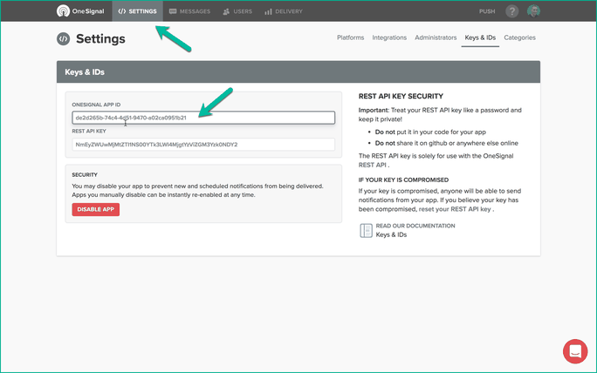The width and height of the screenshot is (597, 373).
Task: Switch to the Administrators tab
Action: (x=436, y=37)
